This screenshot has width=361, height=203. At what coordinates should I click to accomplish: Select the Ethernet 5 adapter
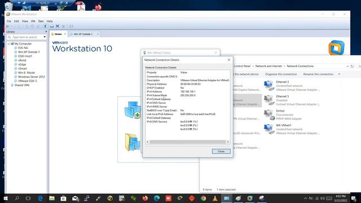(292, 100)
